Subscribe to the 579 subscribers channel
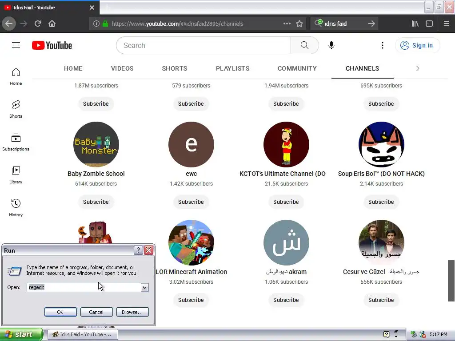This screenshot has height=341, width=455. coord(191,104)
